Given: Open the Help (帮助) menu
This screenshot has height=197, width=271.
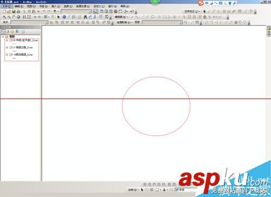Looking at the screenshot, I should (125, 6).
